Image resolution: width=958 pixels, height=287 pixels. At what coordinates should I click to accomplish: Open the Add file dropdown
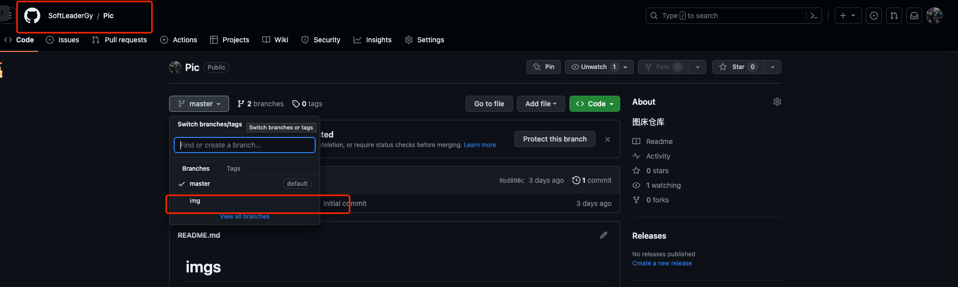click(541, 104)
